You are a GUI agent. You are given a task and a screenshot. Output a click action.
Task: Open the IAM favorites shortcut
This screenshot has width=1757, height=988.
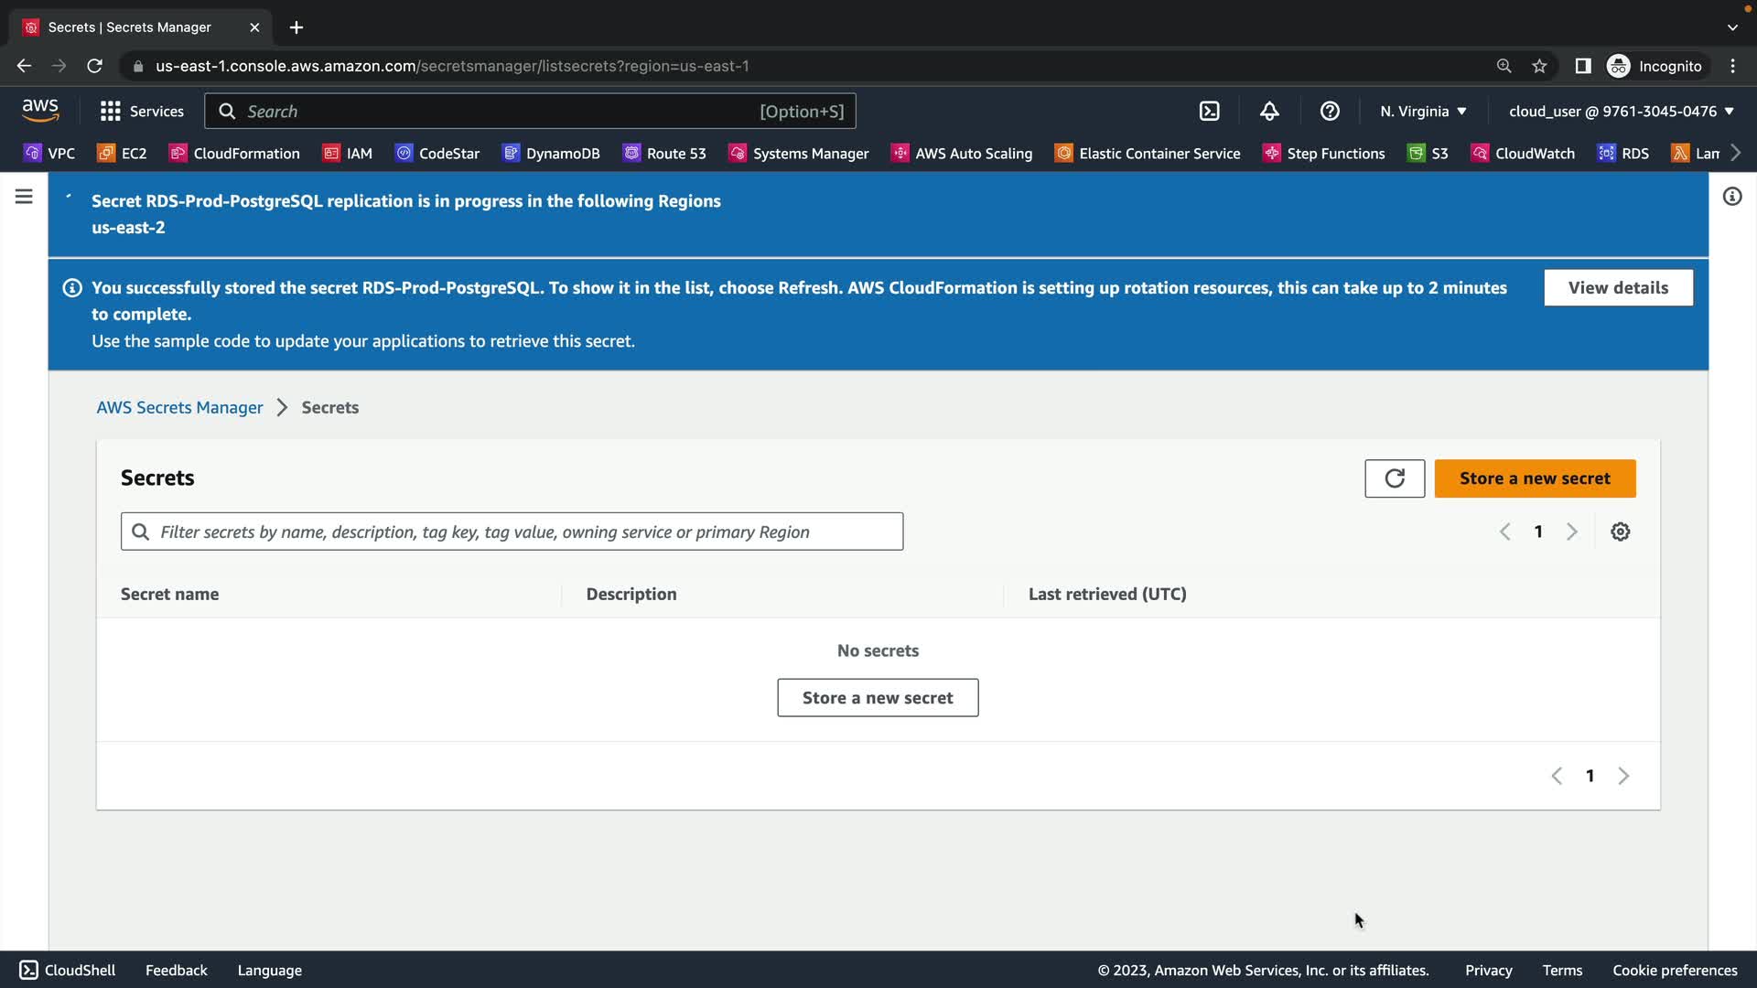[x=348, y=153]
